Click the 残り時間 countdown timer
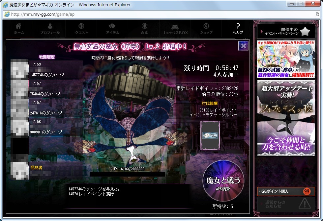This screenshot has width=323, height=221. pyautogui.click(x=211, y=68)
